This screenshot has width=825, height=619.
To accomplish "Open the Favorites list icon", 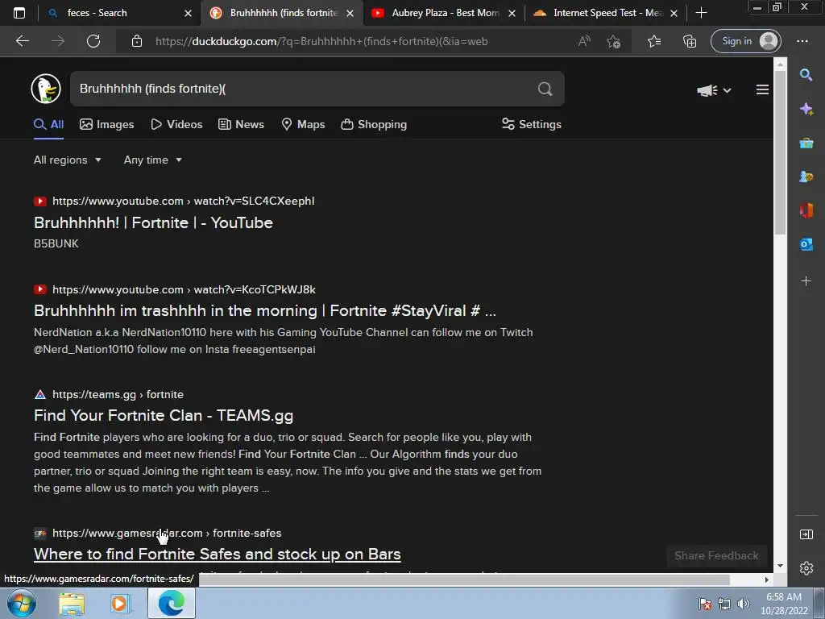I will 654,41.
